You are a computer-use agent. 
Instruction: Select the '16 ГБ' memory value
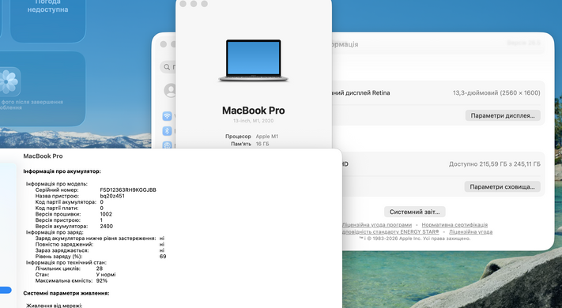point(262,144)
